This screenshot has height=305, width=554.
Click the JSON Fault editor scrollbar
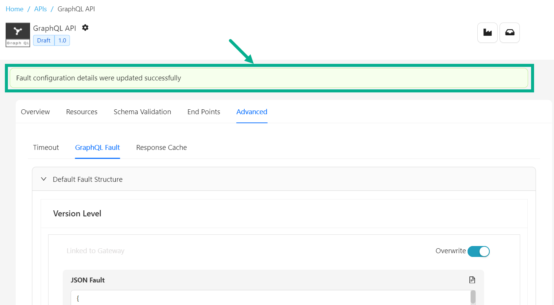473,297
